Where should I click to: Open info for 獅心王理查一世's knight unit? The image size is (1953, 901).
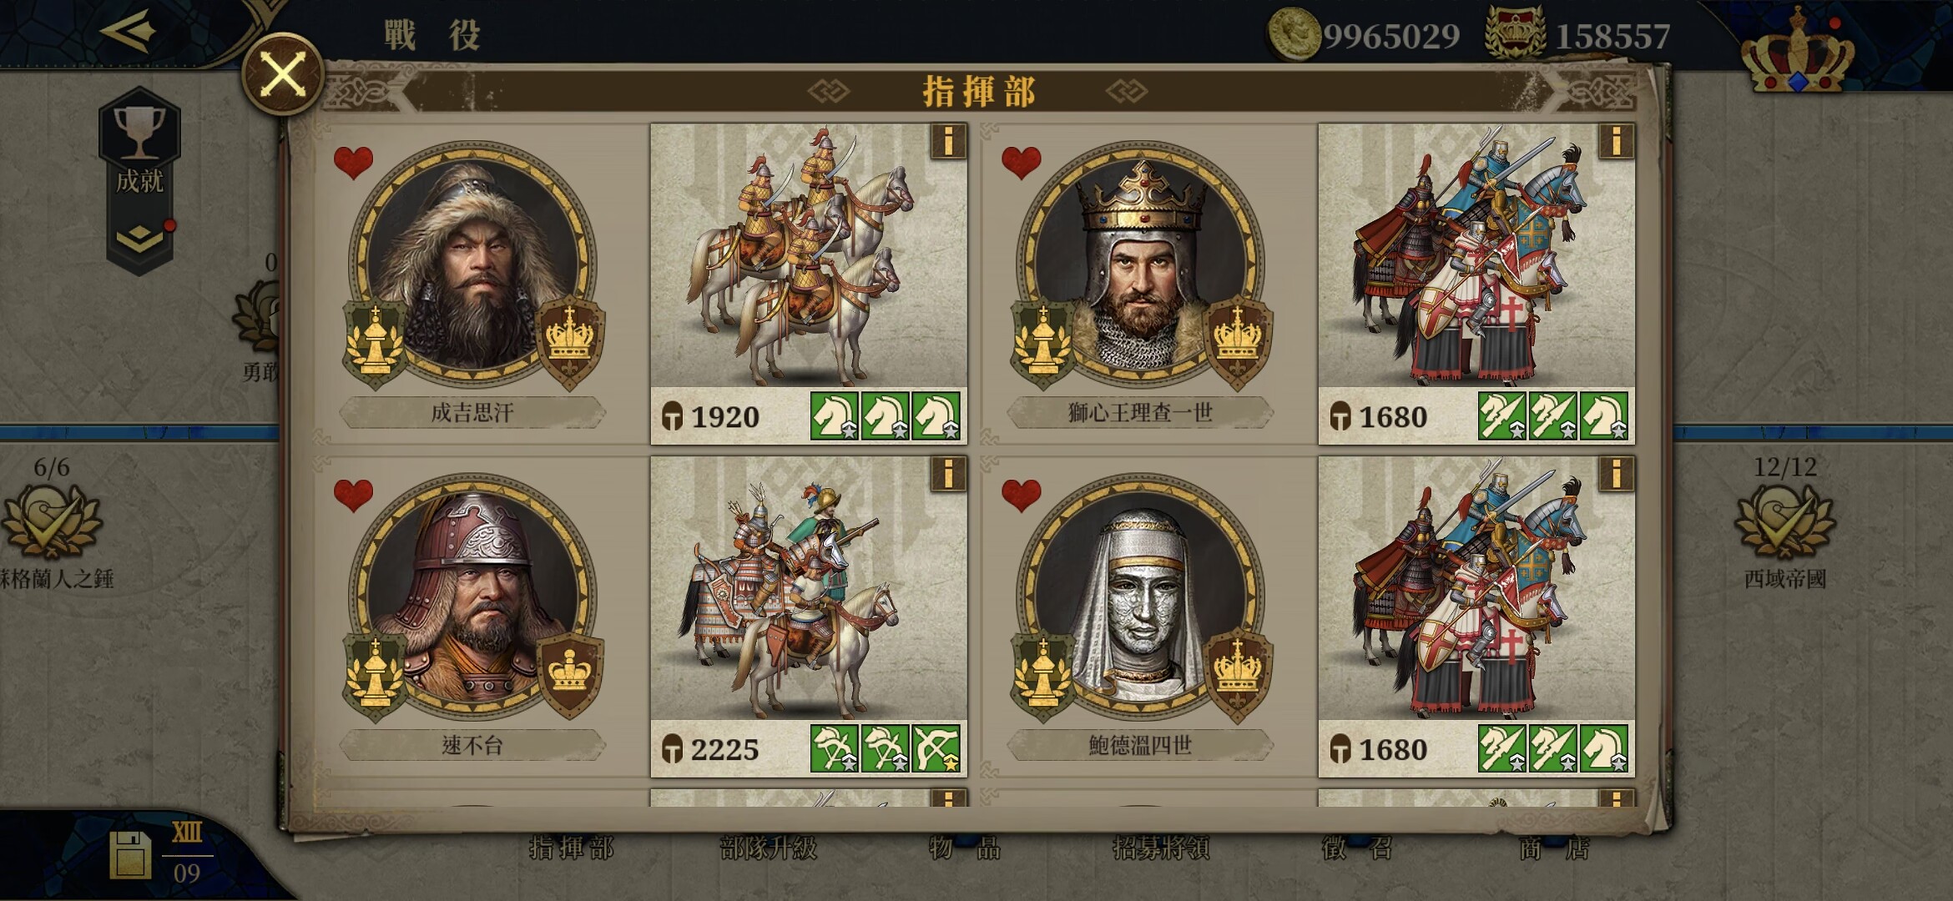click(1616, 141)
